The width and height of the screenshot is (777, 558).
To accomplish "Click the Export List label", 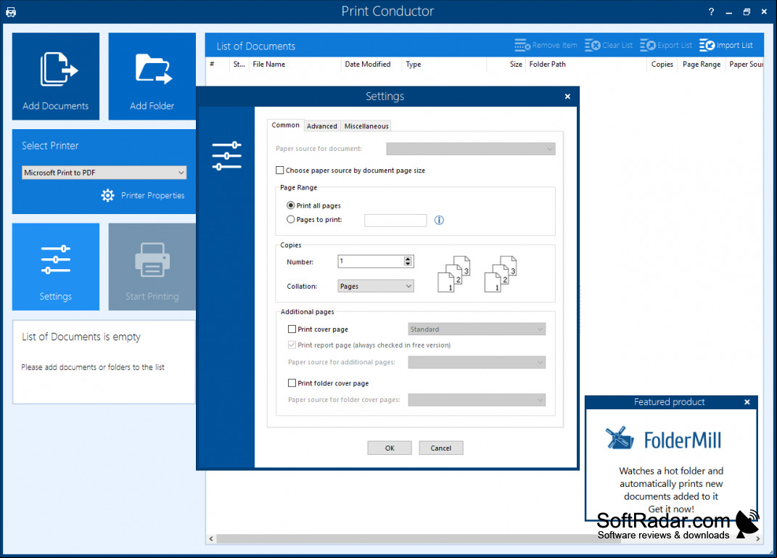I will tap(675, 46).
